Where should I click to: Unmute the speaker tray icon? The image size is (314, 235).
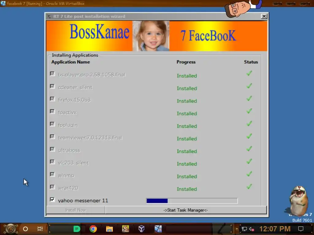pos(251,229)
